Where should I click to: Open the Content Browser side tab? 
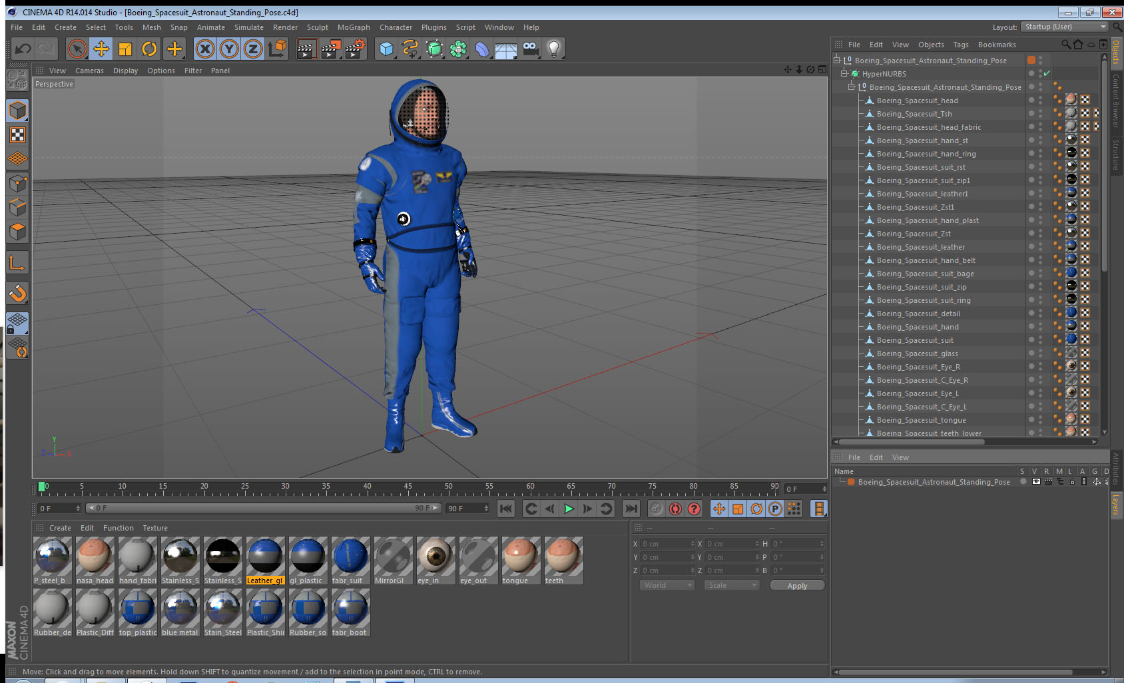click(1116, 101)
